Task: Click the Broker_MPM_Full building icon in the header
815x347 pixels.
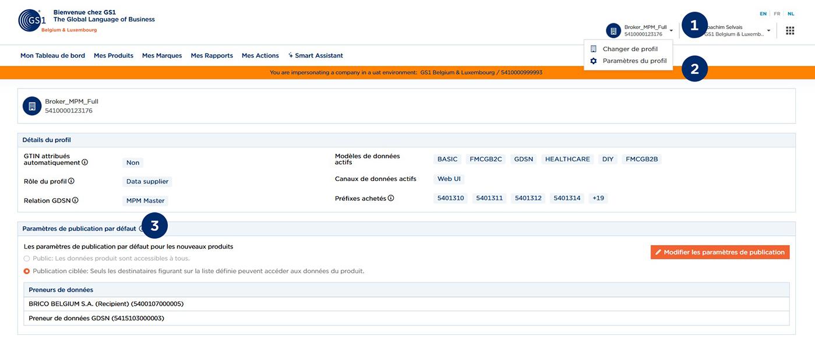Action: 613,30
